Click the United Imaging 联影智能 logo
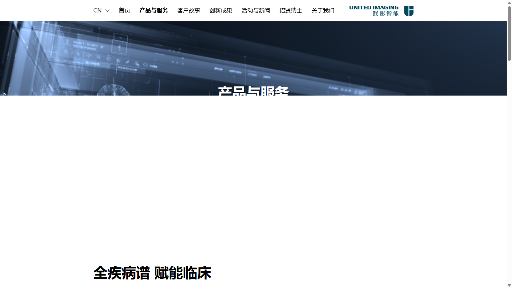The height and width of the screenshot is (288, 512). (x=381, y=11)
